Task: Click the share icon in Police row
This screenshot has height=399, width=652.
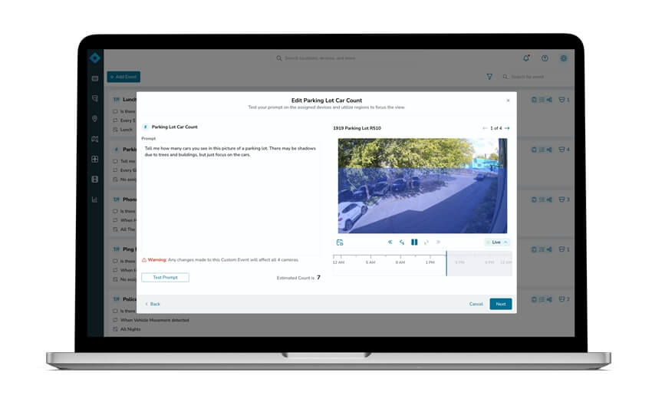Action: [549, 299]
